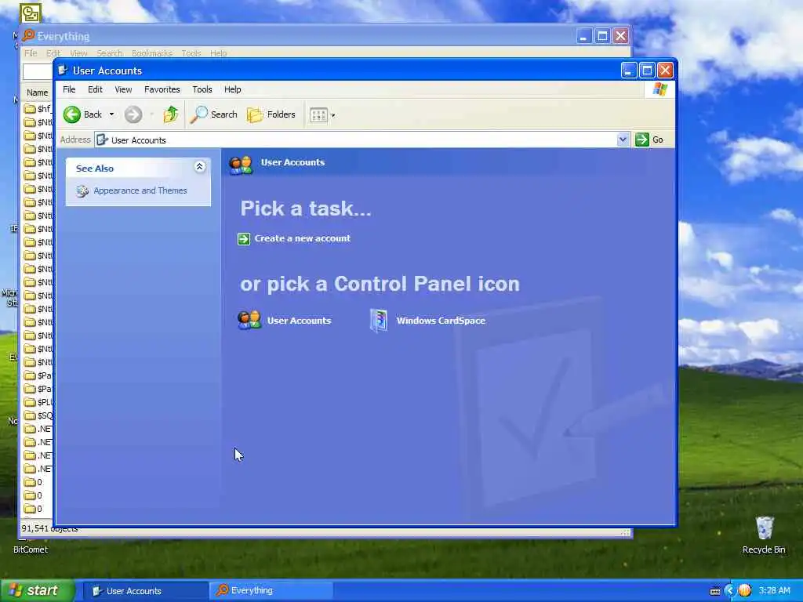Click the desktop icon at top-left corner
Screen dimensions: 803x602
[31, 13]
